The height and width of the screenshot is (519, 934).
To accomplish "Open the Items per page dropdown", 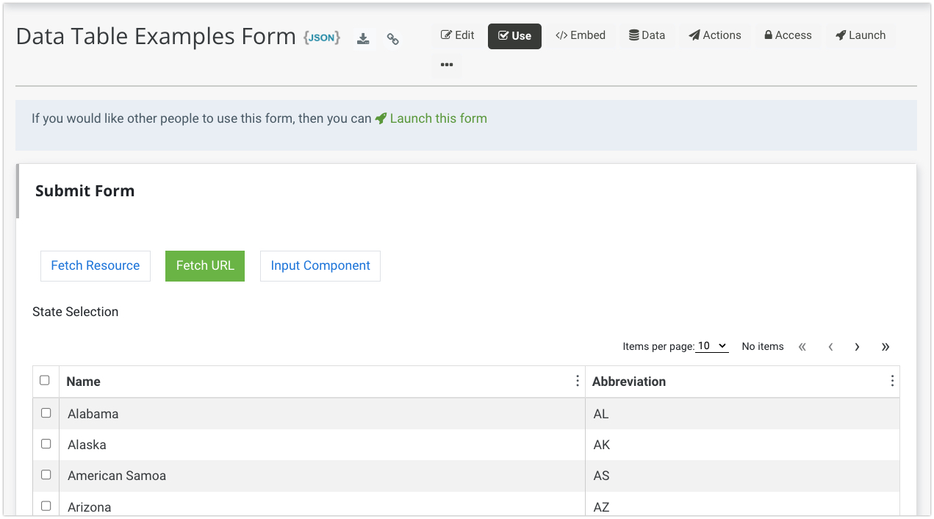I will 711,346.
